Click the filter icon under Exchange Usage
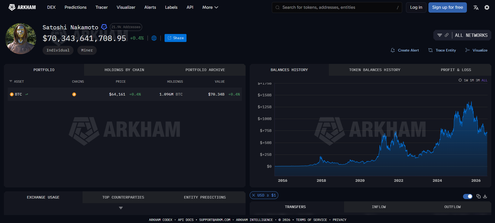This screenshot has width=495, height=223. coord(121,208)
